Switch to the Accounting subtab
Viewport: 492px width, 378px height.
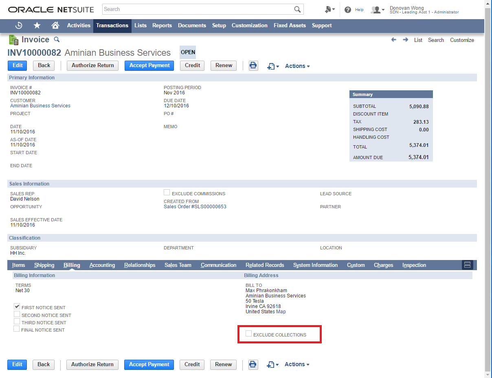[102, 265]
